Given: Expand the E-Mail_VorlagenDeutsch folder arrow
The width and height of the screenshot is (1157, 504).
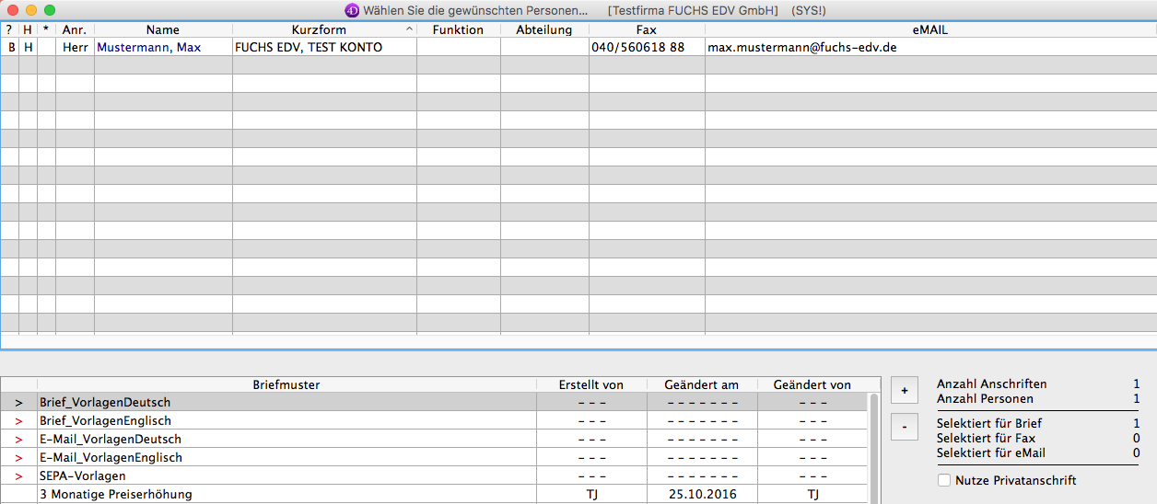Looking at the screenshot, I should tap(18, 440).
